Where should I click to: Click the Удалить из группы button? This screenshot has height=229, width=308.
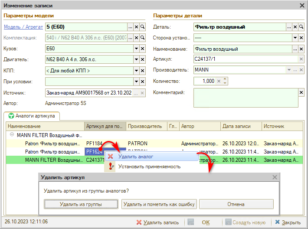(81, 204)
